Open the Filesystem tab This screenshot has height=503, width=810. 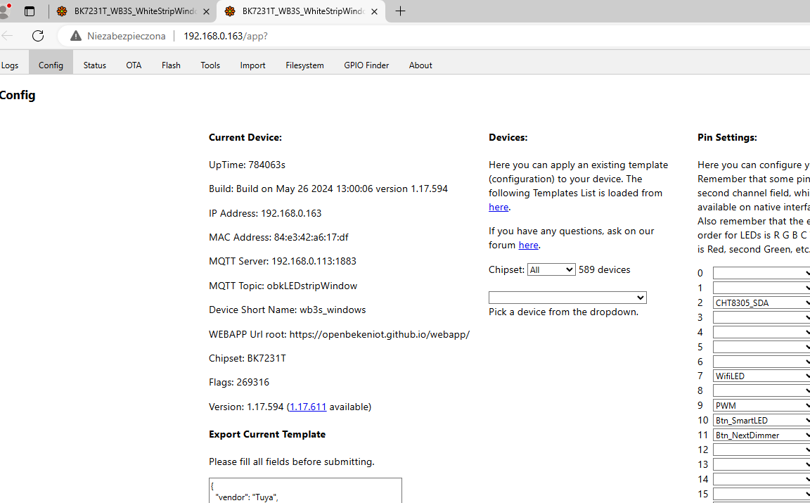pos(304,65)
